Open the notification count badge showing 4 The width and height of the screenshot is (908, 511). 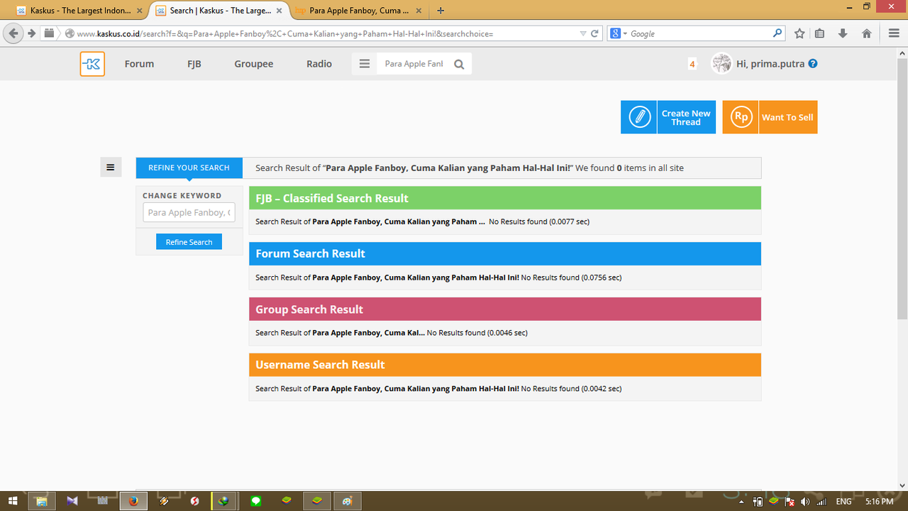(x=692, y=64)
